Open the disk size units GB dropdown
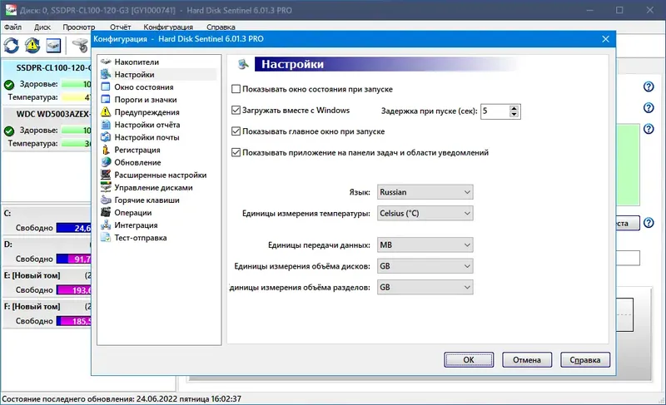This screenshot has width=666, height=405. (425, 266)
